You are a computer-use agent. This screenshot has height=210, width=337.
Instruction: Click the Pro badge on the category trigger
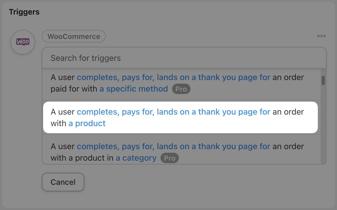tap(170, 158)
